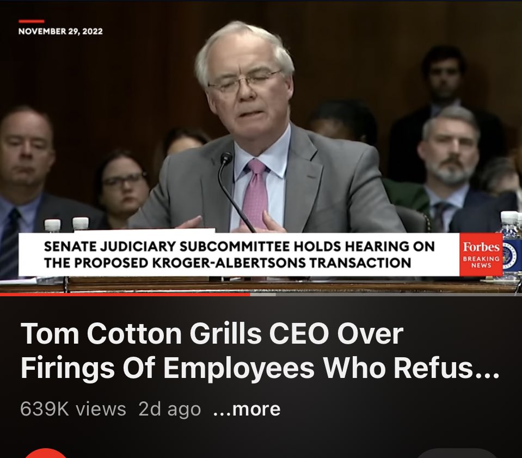Image resolution: width=522 pixels, height=458 pixels.
Task: Tap the Forbes Breaking News logo overlay
Action: tap(481, 254)
